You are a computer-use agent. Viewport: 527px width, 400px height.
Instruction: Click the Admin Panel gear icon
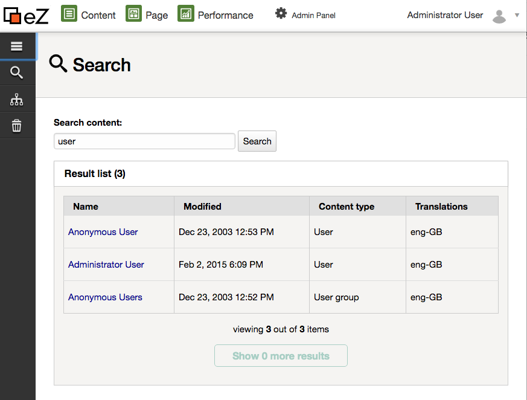[281, 13]
